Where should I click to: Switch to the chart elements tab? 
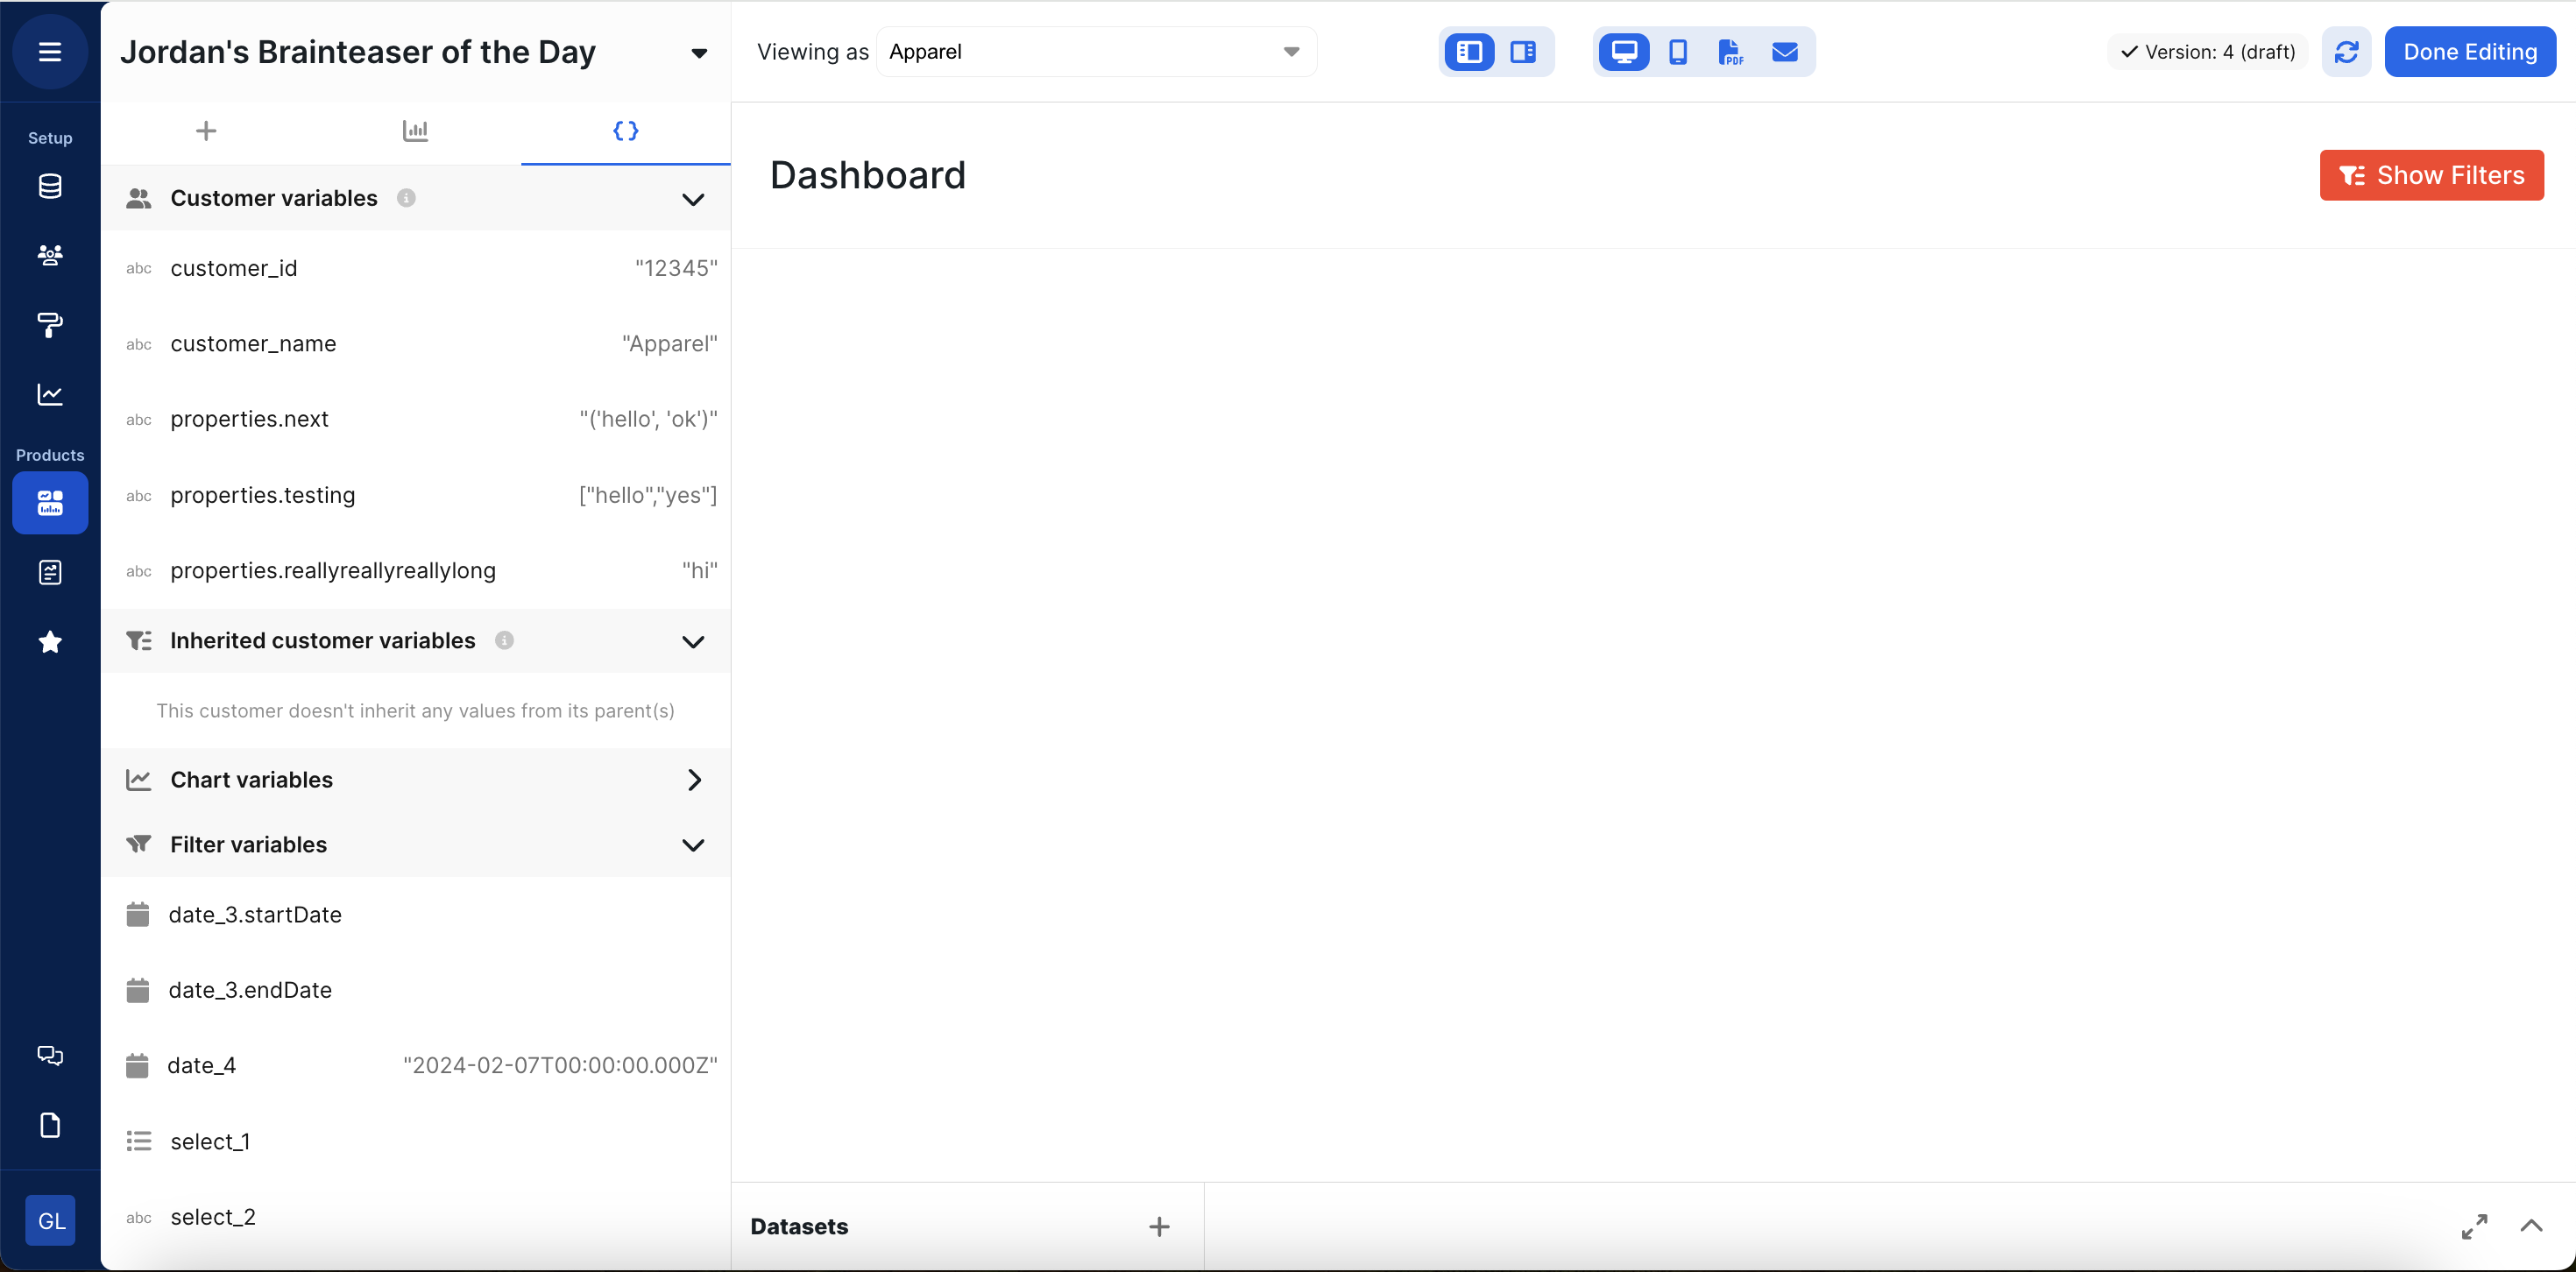pos(415,131)
